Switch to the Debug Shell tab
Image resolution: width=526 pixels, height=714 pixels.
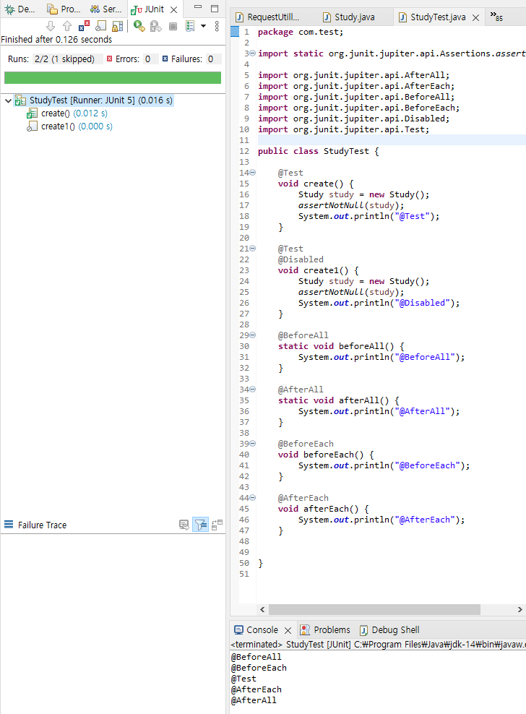pyautogui.click(x=390, y=630)
